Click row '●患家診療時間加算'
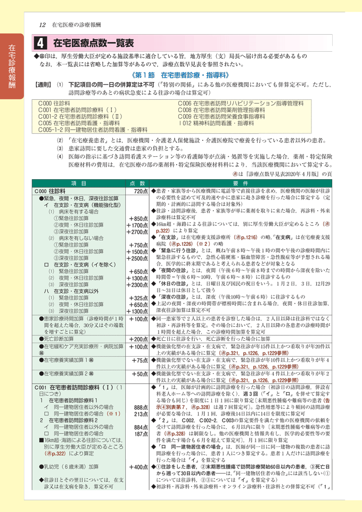Image resolution: width=362 pixels, height=512 pixels. 81,325
